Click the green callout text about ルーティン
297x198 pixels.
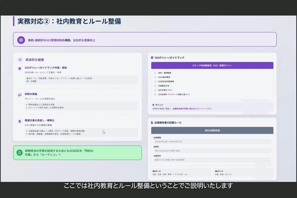tap(59, 152)
